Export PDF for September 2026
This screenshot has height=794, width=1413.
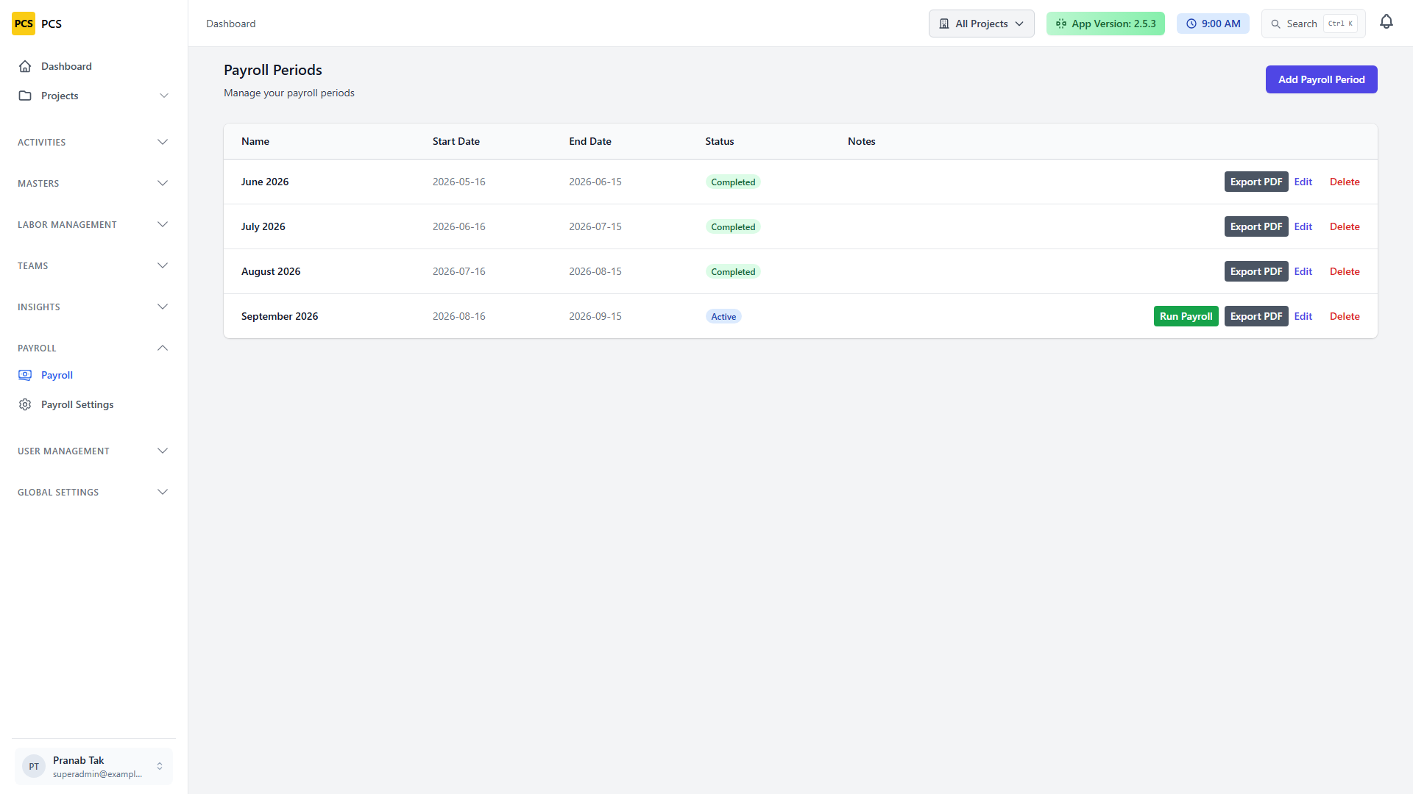[1256, 316]
